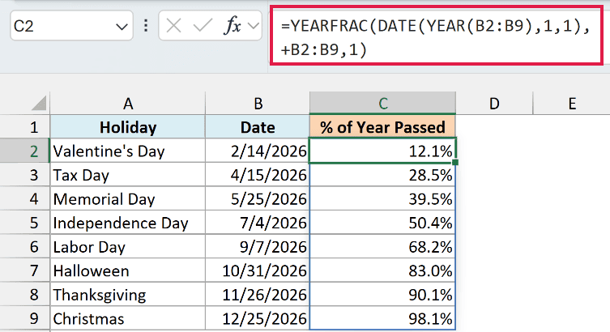
Task: Click the date 2/14/2026
Action: (258, 151)
